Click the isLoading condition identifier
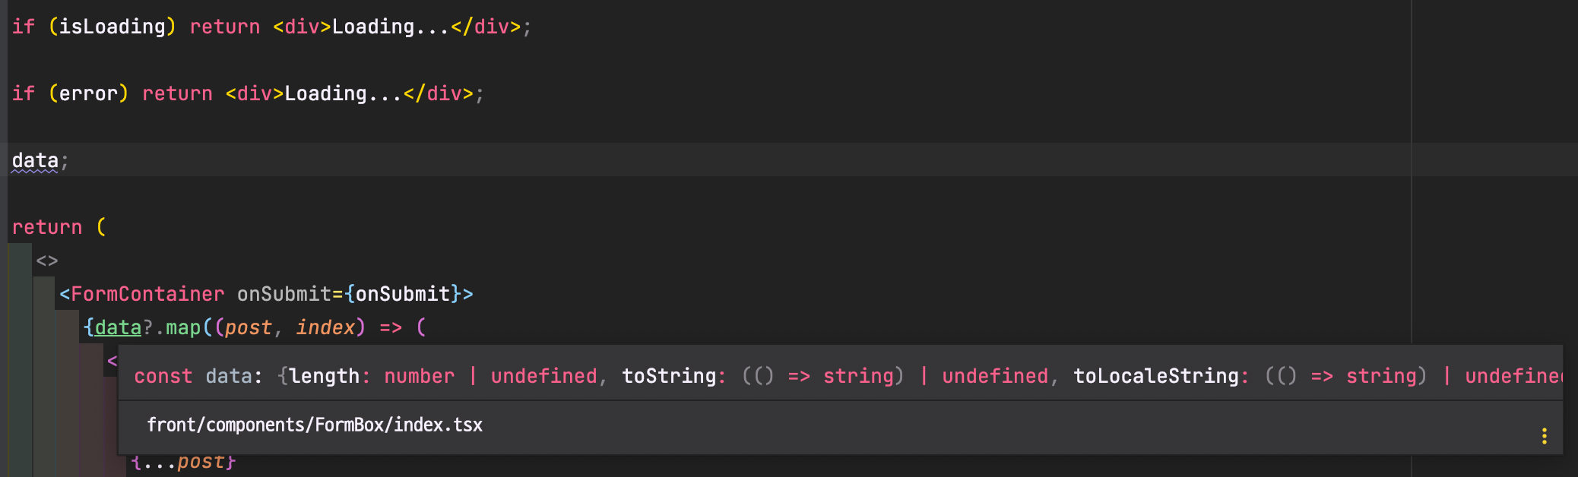Screen dimensions: 1578x477 (112, 27)
